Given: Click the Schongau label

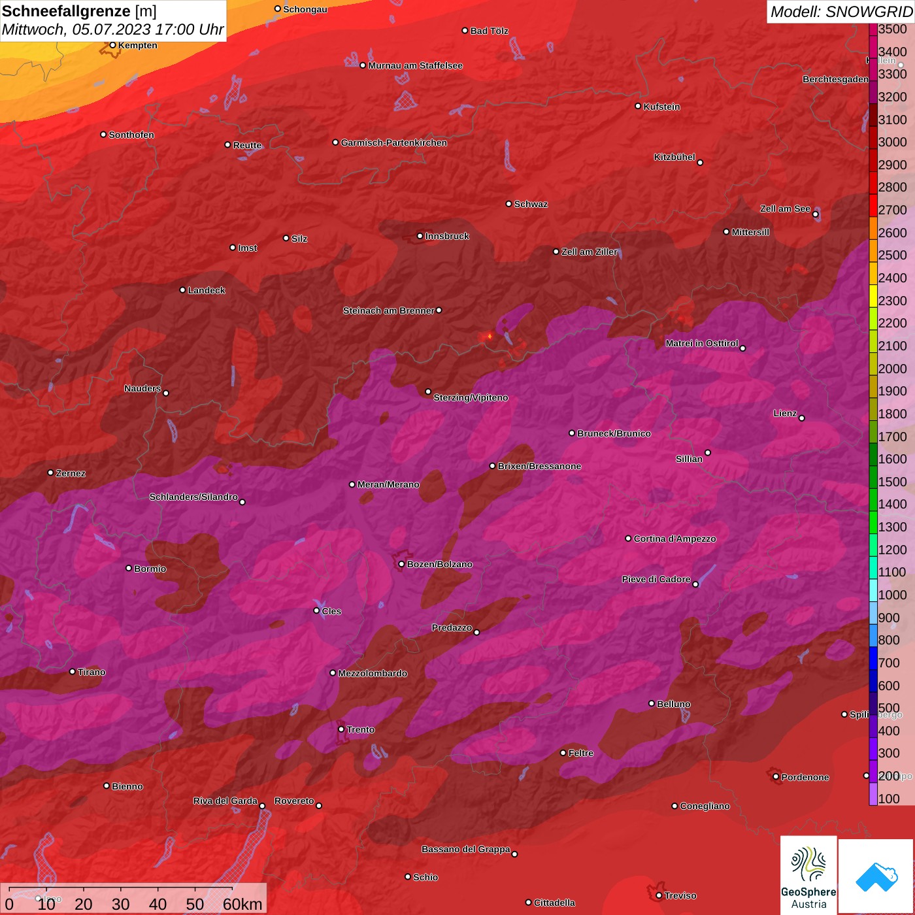Looking at the screenshot, I should (x=305, y=9).
